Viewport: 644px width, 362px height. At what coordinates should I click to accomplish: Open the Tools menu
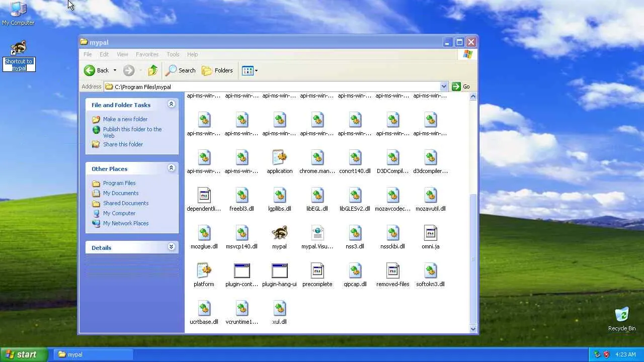173,54
